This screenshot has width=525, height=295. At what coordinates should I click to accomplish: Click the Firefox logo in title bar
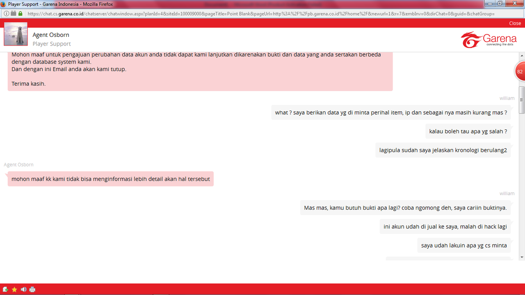[3, 4]
